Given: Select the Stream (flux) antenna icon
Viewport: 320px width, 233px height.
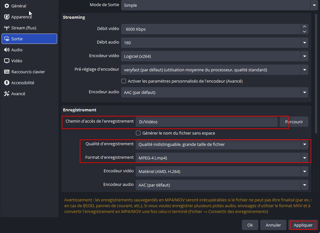Looking at the screenshot, I should point(6,28).
